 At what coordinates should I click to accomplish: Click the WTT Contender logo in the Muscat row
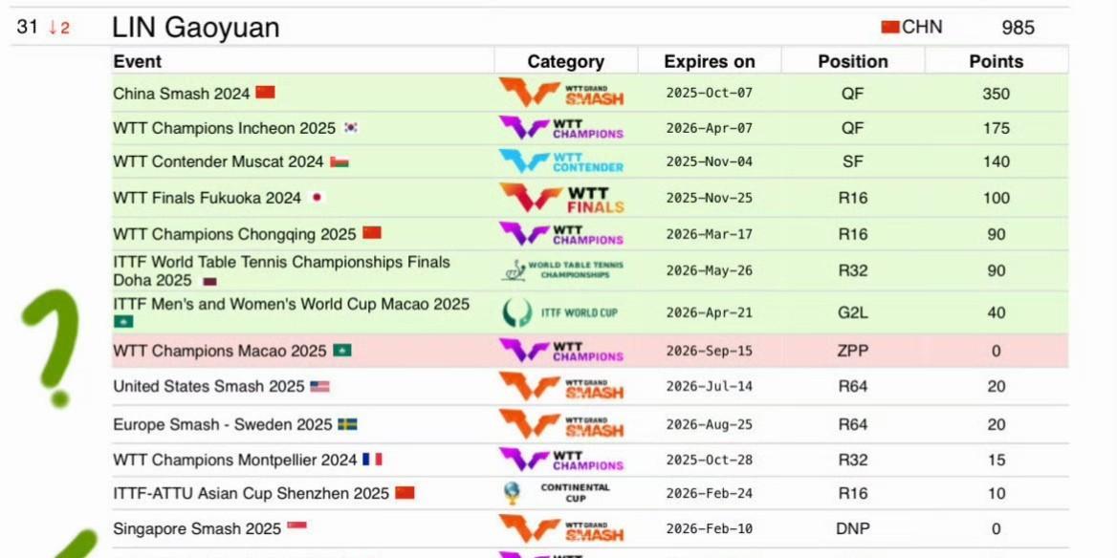point(561,161)
